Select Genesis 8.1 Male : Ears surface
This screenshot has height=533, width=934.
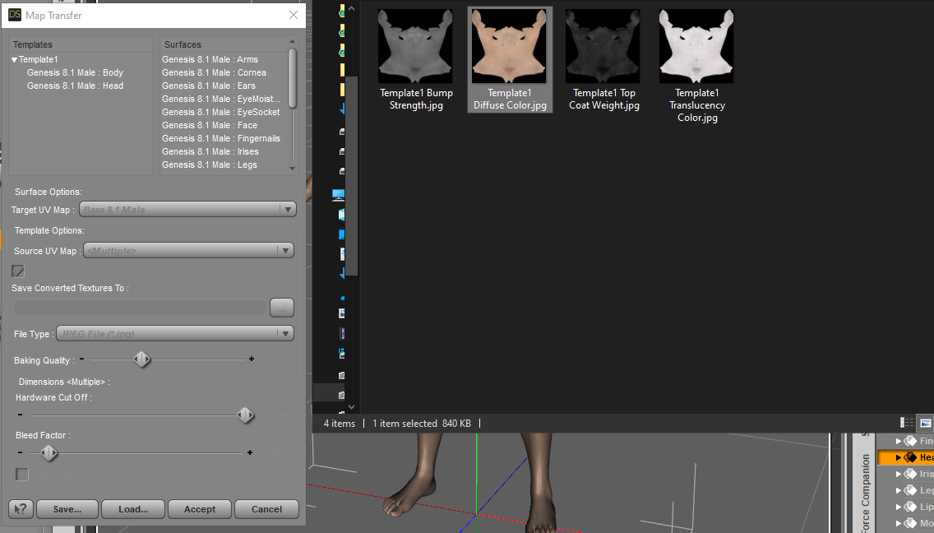tap(209, 86)
